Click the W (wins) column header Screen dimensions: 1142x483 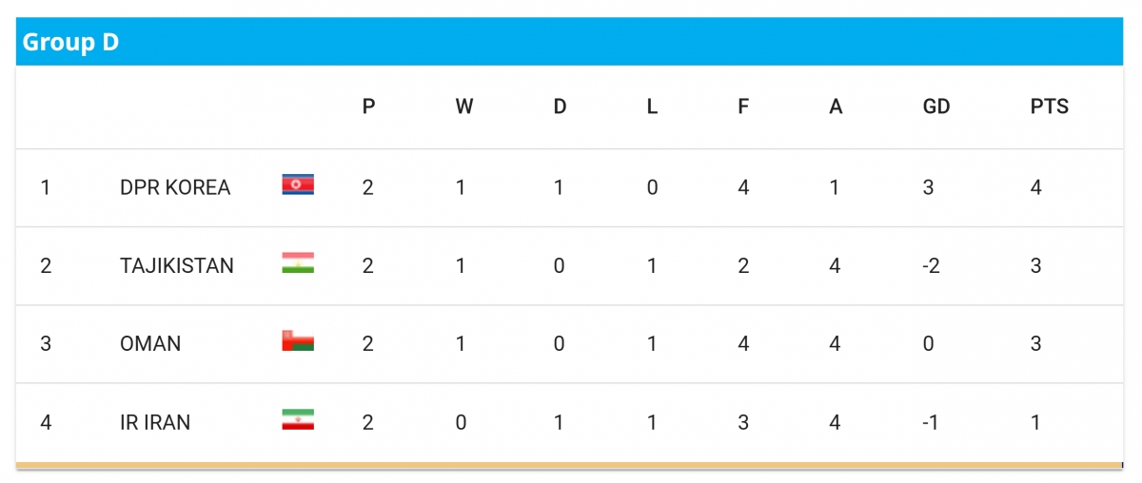(463, 106)
